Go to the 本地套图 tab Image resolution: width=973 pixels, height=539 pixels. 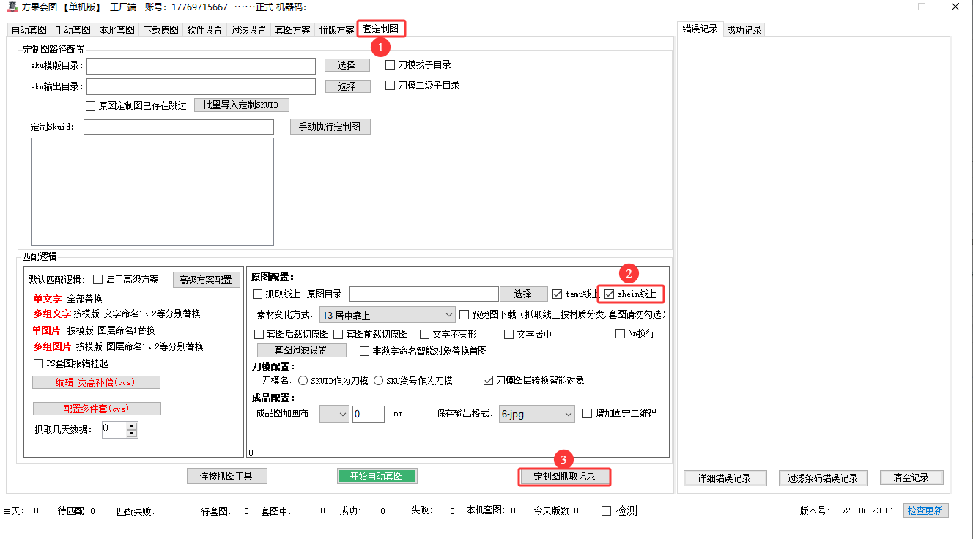[x=117, y=30]
